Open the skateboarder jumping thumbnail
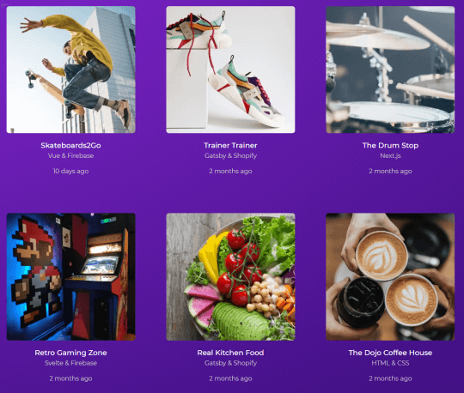This screenshot has width=464, height=393. coord(71,70)
